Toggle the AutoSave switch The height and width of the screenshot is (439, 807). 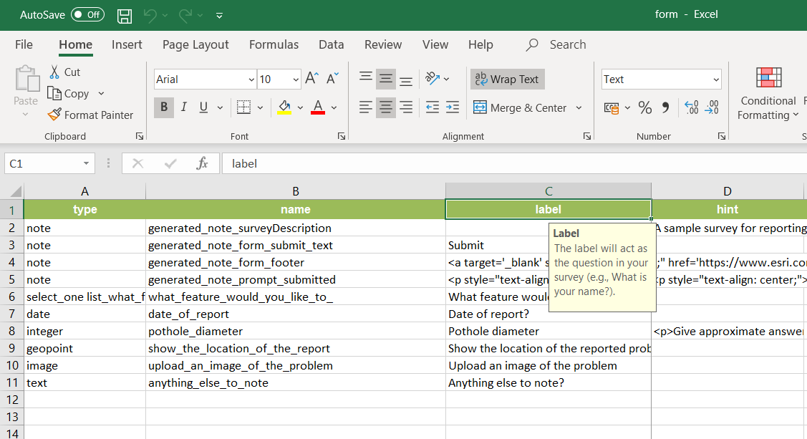[x=87, y=15]
